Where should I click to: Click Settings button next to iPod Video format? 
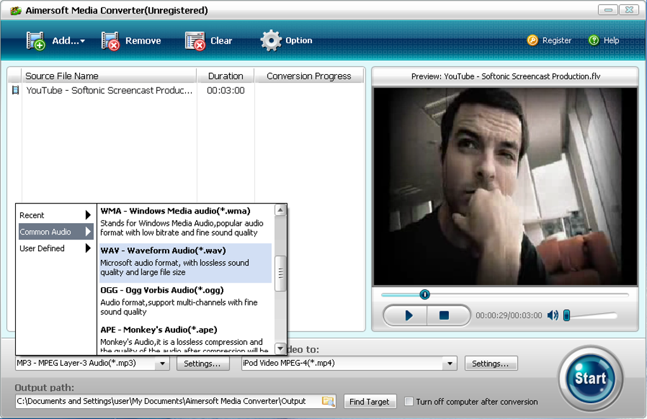[x=490, y=363]
